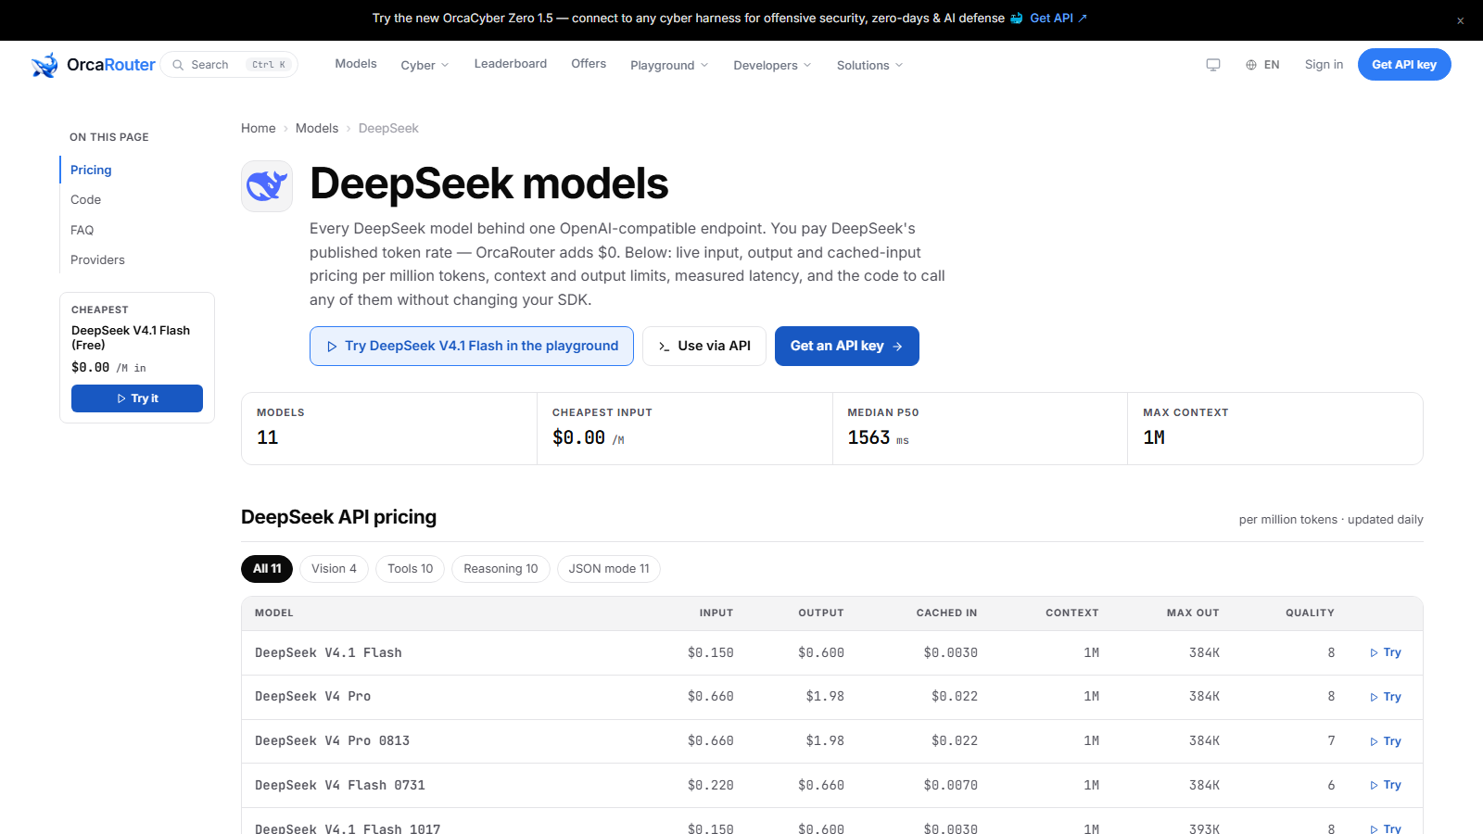This screenshot has width=1483, height=834.
Task: Filter models by Tools 10
Action: point(410,569)
